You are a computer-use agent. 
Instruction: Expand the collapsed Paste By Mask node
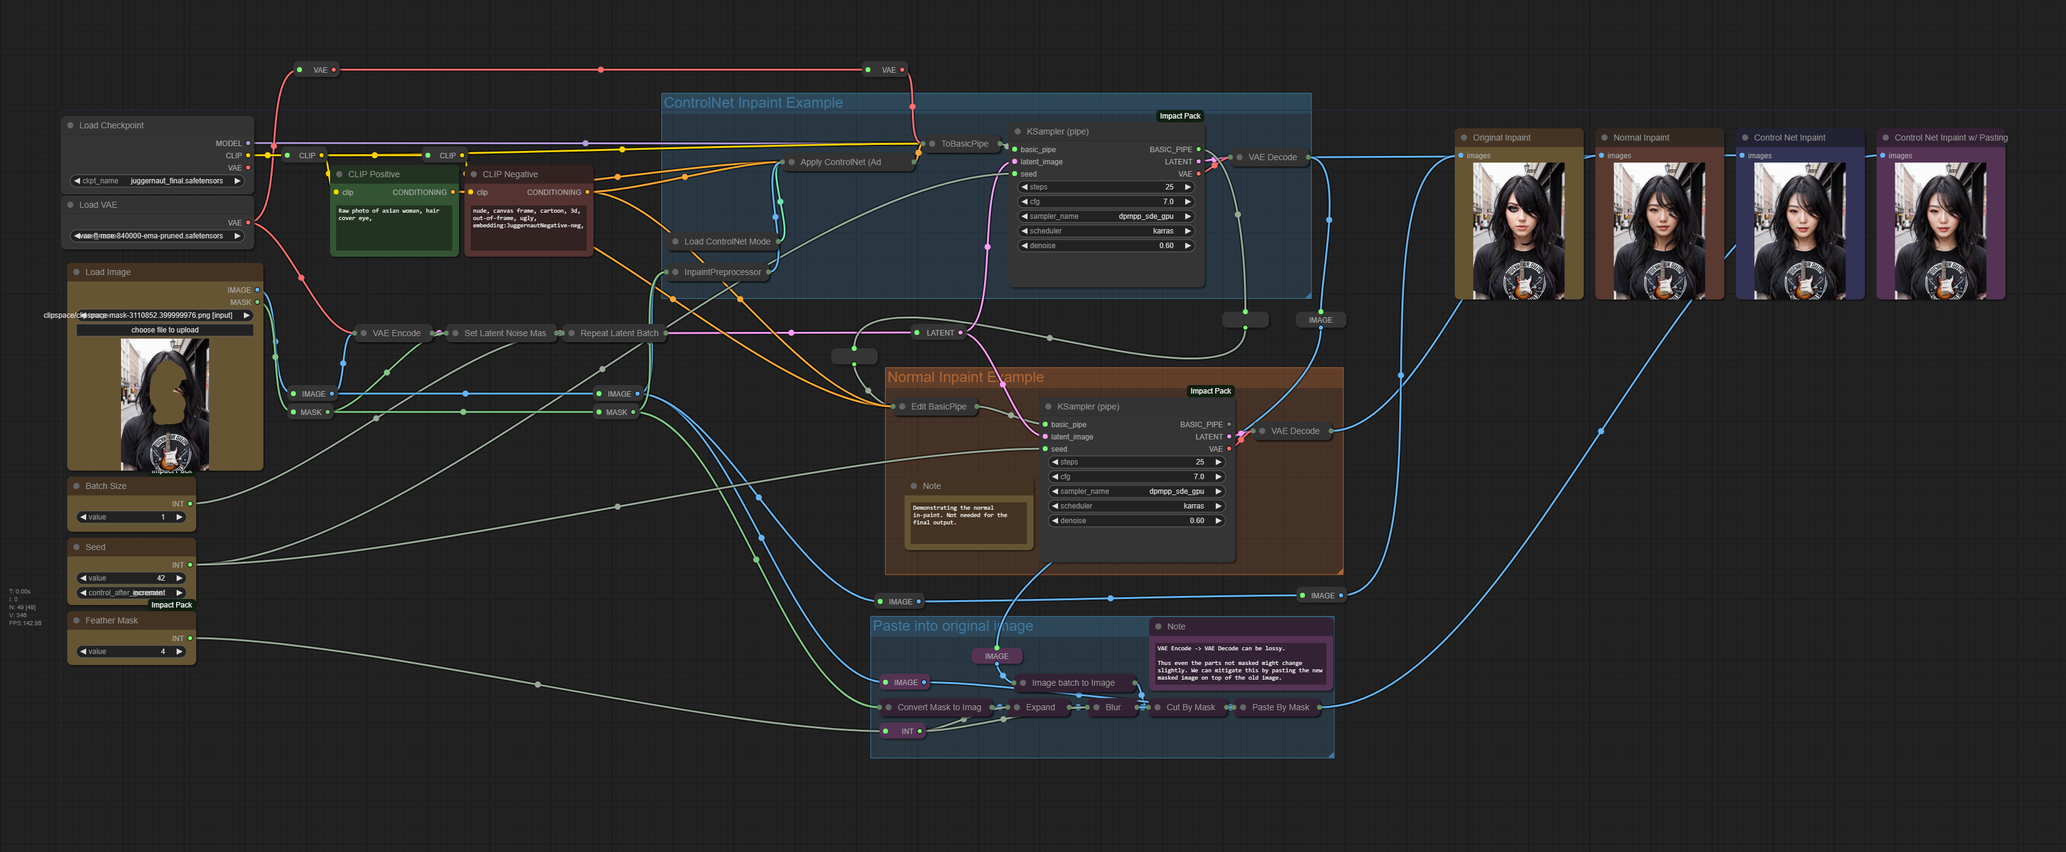(x=1244, y=708)
